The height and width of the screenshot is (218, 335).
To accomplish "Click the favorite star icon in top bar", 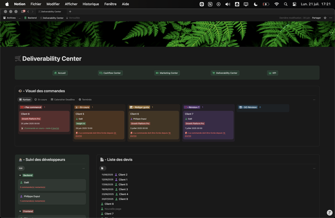I will [325, 18].
